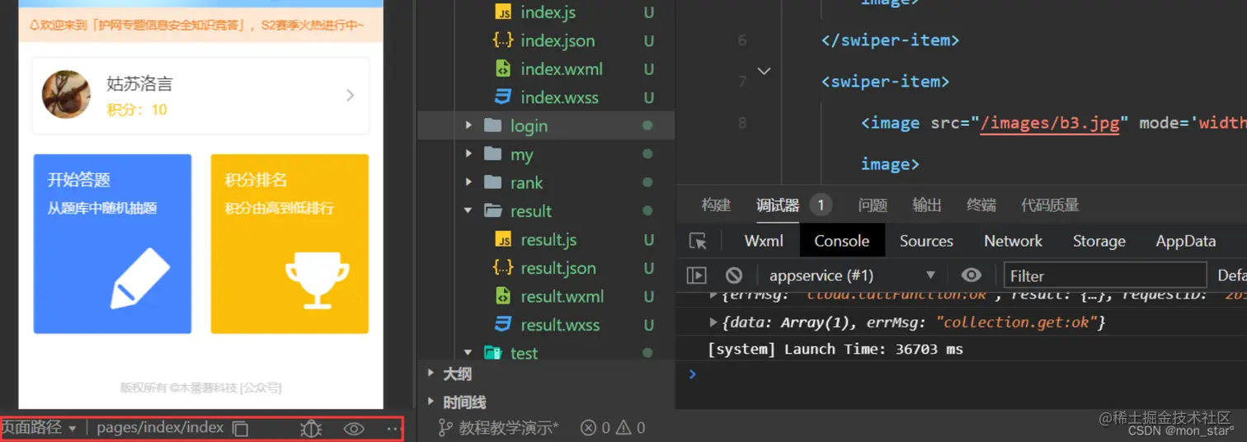Click the 调试器 badge showing 1
This screenshot has width=1247, height=442.
click(821, 205)
